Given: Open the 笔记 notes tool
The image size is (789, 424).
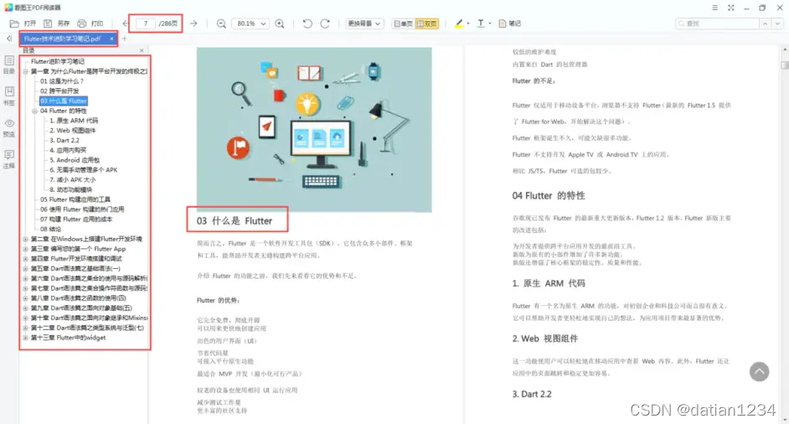Looking at the screenshot, I should [x=509, y=23].
